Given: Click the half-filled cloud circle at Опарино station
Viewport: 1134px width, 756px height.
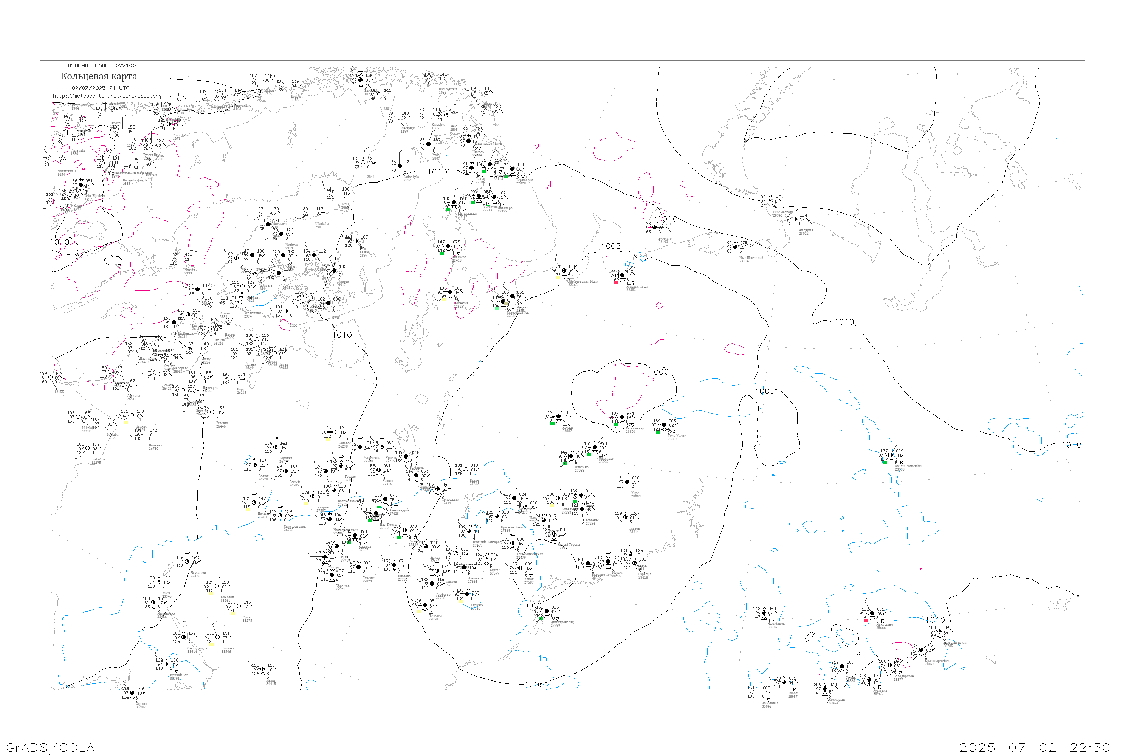Looking at the screenshot, I should [x=571, y=456].
